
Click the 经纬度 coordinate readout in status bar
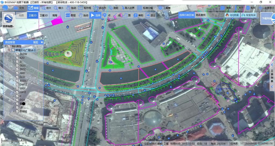tap(251, 144)
